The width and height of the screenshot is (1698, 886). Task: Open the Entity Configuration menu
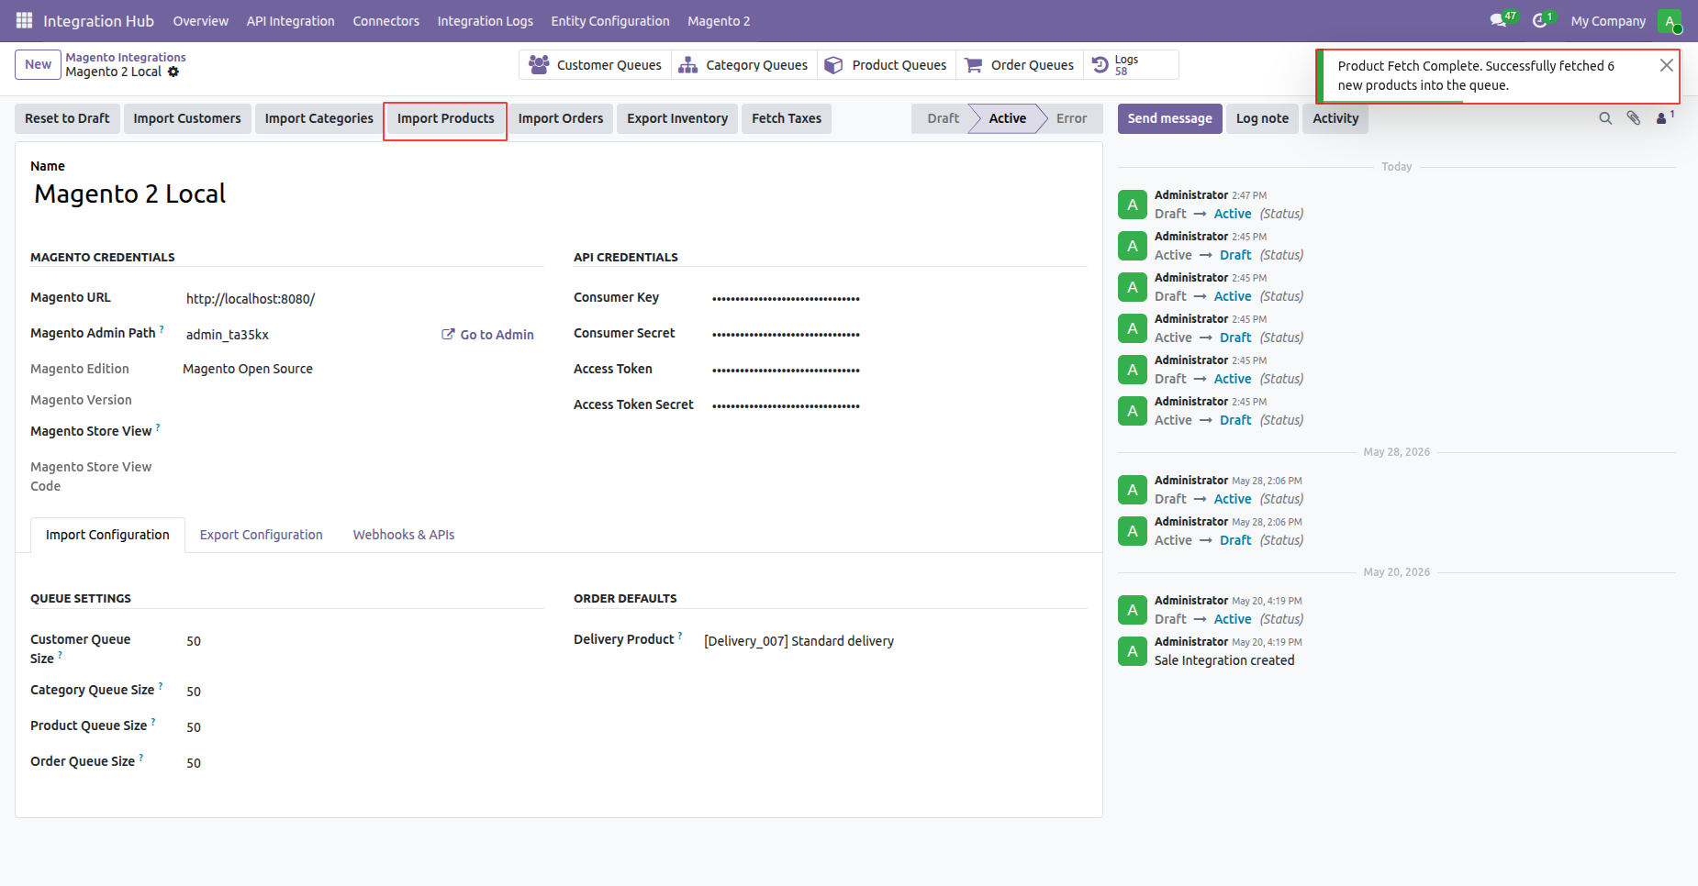click(610, 21)
